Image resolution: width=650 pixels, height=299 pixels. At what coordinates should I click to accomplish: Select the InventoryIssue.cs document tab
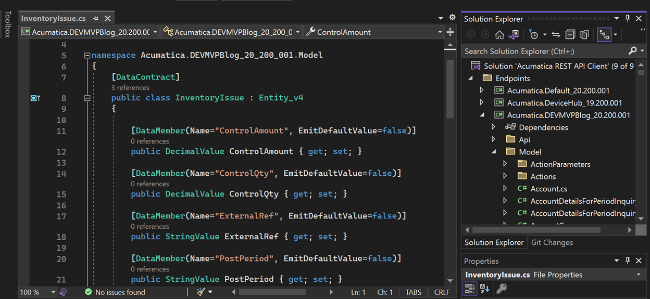(x=53, y=18)
